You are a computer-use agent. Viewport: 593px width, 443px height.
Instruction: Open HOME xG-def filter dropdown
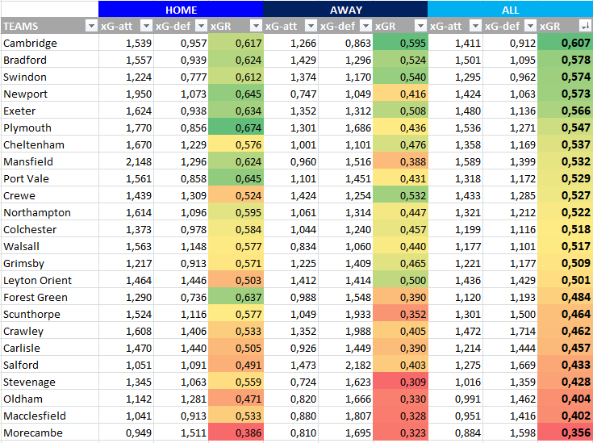pyautogui.click(x=201, y=26)
